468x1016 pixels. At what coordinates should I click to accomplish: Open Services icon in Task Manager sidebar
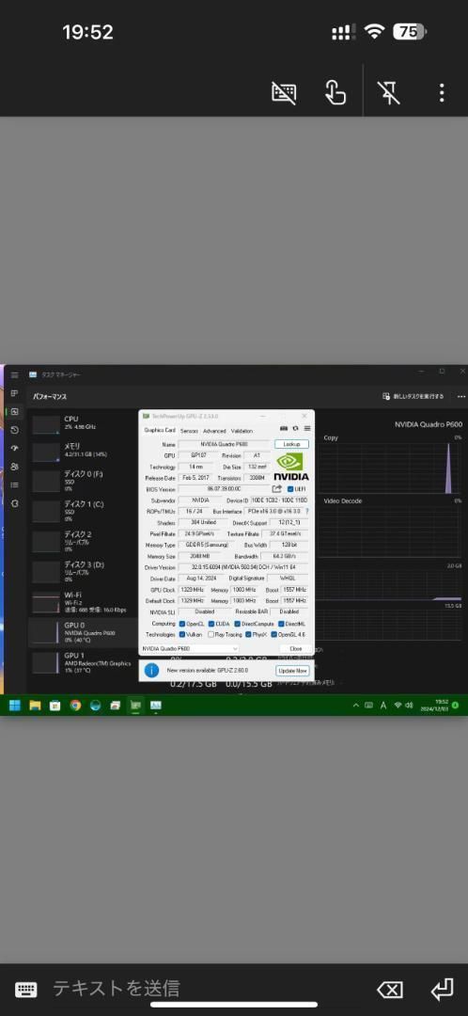tap(14, 502)
